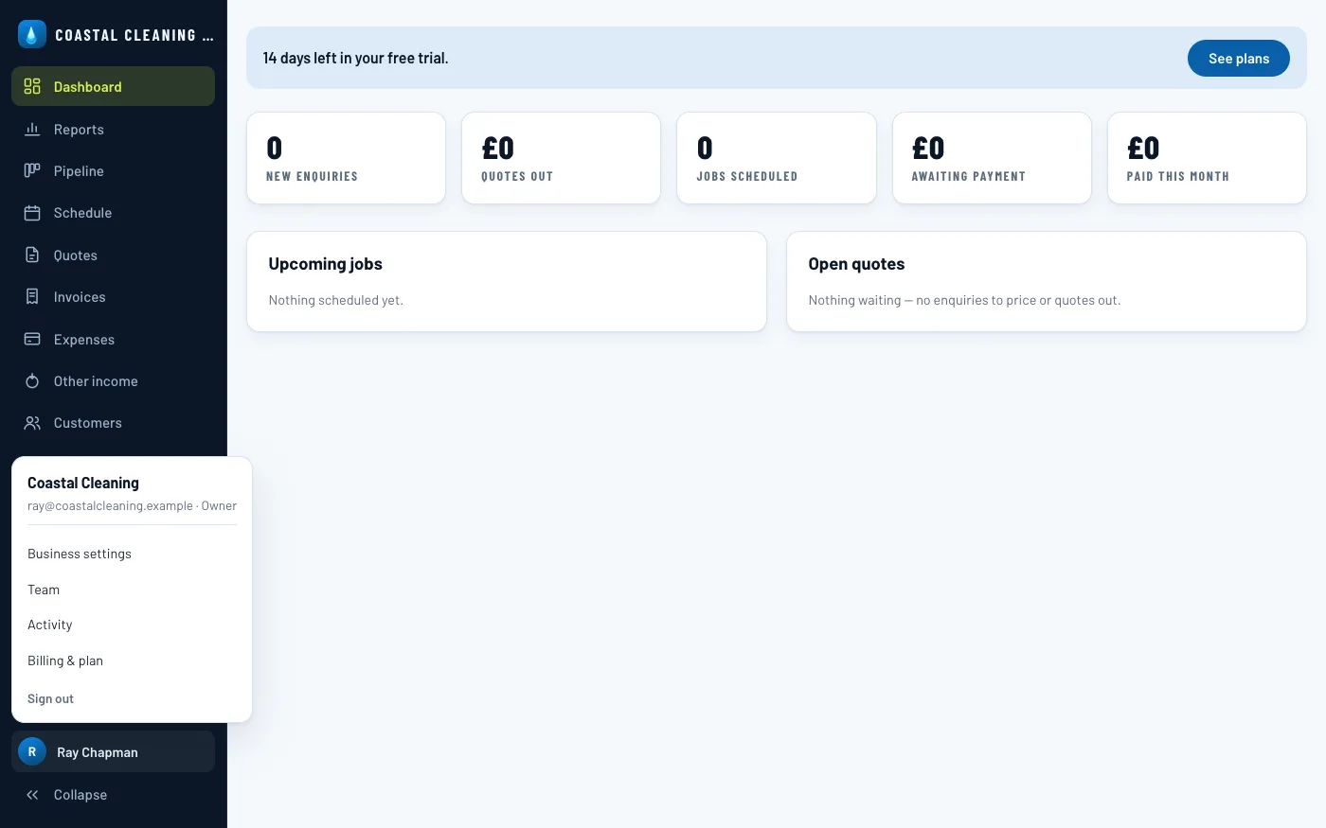Open the Customers list
Screen dimensions: 1326x828
pyautogui.click(x=113, y=423)
